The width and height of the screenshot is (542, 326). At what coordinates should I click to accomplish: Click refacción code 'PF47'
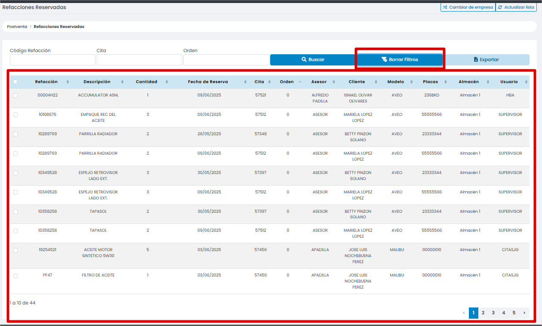coord(48,275)
